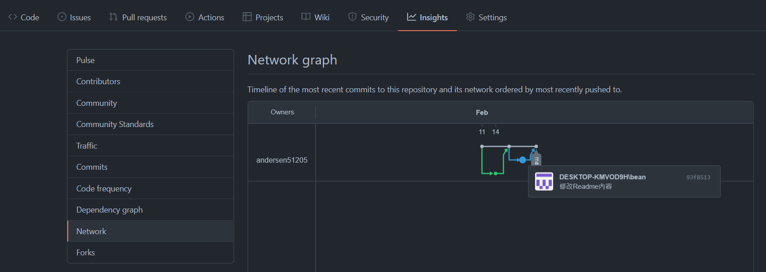This screenshot has height=272, width=766.
Task: Open the Code tab
Action: 23,17
